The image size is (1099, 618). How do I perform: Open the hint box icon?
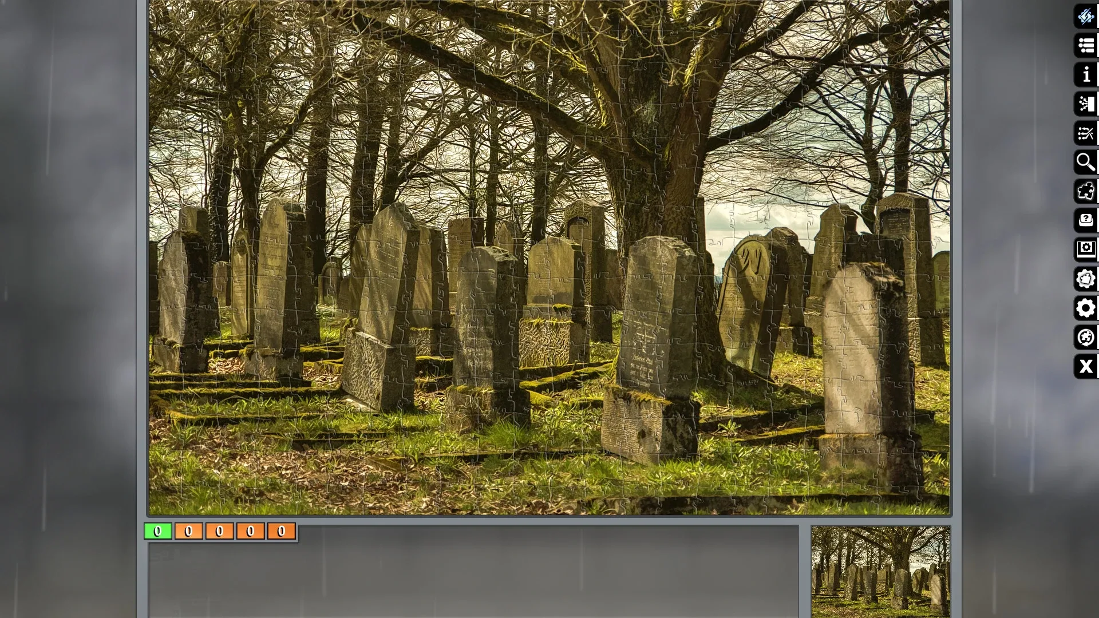1086,220
